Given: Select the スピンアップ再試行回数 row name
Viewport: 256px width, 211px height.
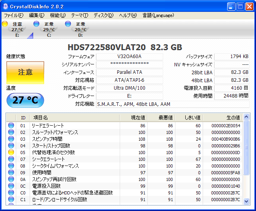Looking at the screenshot, I should (54, 179).
